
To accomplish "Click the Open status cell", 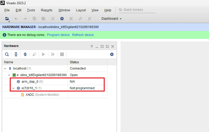I will point(88,75).
